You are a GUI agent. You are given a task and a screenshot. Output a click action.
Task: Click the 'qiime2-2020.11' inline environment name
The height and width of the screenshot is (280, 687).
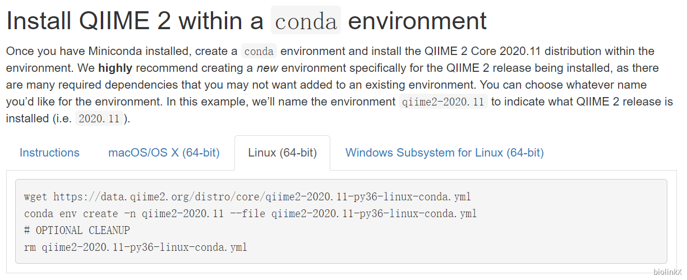[x=443, y=102]
